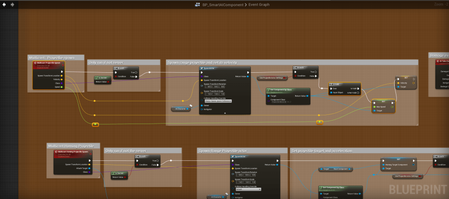The height and width of the screenshot is (199, 449).
Task: Click the Use Projectile Actor Settings variable node at top
Action: (272, 78)
